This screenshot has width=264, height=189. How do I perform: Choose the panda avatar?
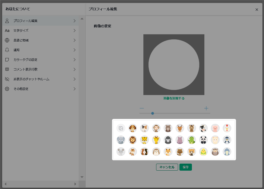(203, 140)
